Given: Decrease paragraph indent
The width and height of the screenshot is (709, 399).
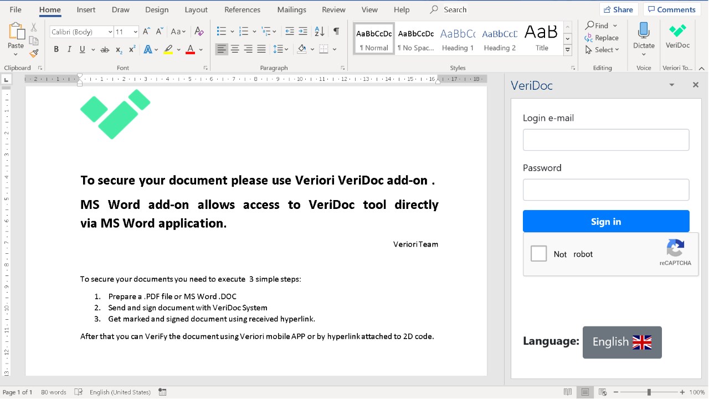Looking at the screenshot, I should coord(289,32).
